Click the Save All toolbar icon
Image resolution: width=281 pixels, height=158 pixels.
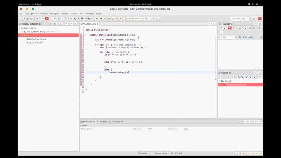32,18
